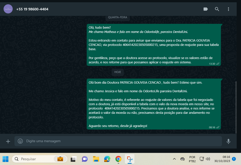Click the HOJE date chip
This screenshot has height=165, width=241.
[x=118, y=72]
